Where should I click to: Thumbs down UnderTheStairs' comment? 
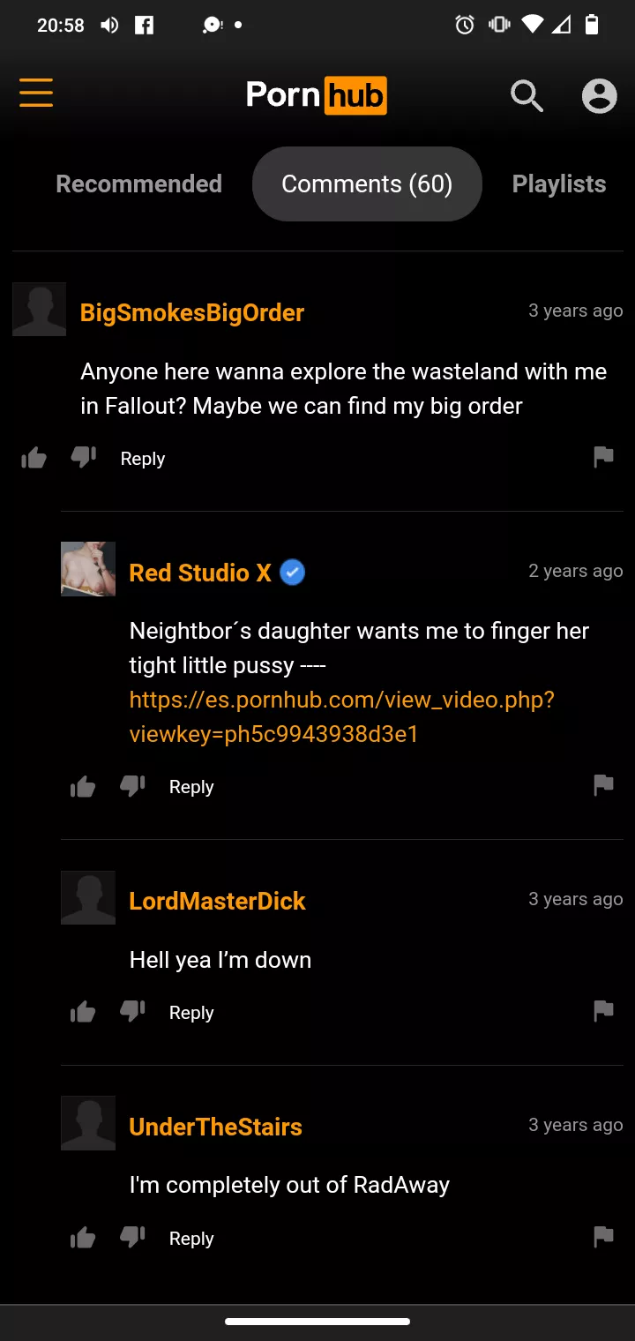tap(133, 1238)
